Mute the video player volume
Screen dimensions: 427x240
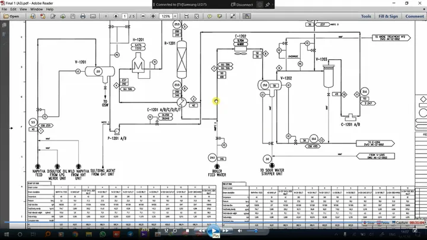(240, 231)
